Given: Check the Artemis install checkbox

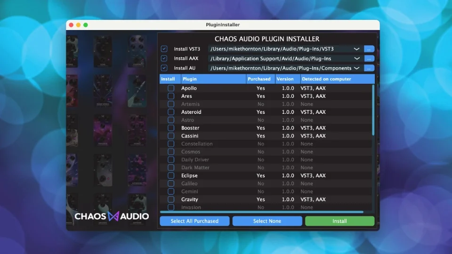Looking at the screenshot, I should (171, 104).
